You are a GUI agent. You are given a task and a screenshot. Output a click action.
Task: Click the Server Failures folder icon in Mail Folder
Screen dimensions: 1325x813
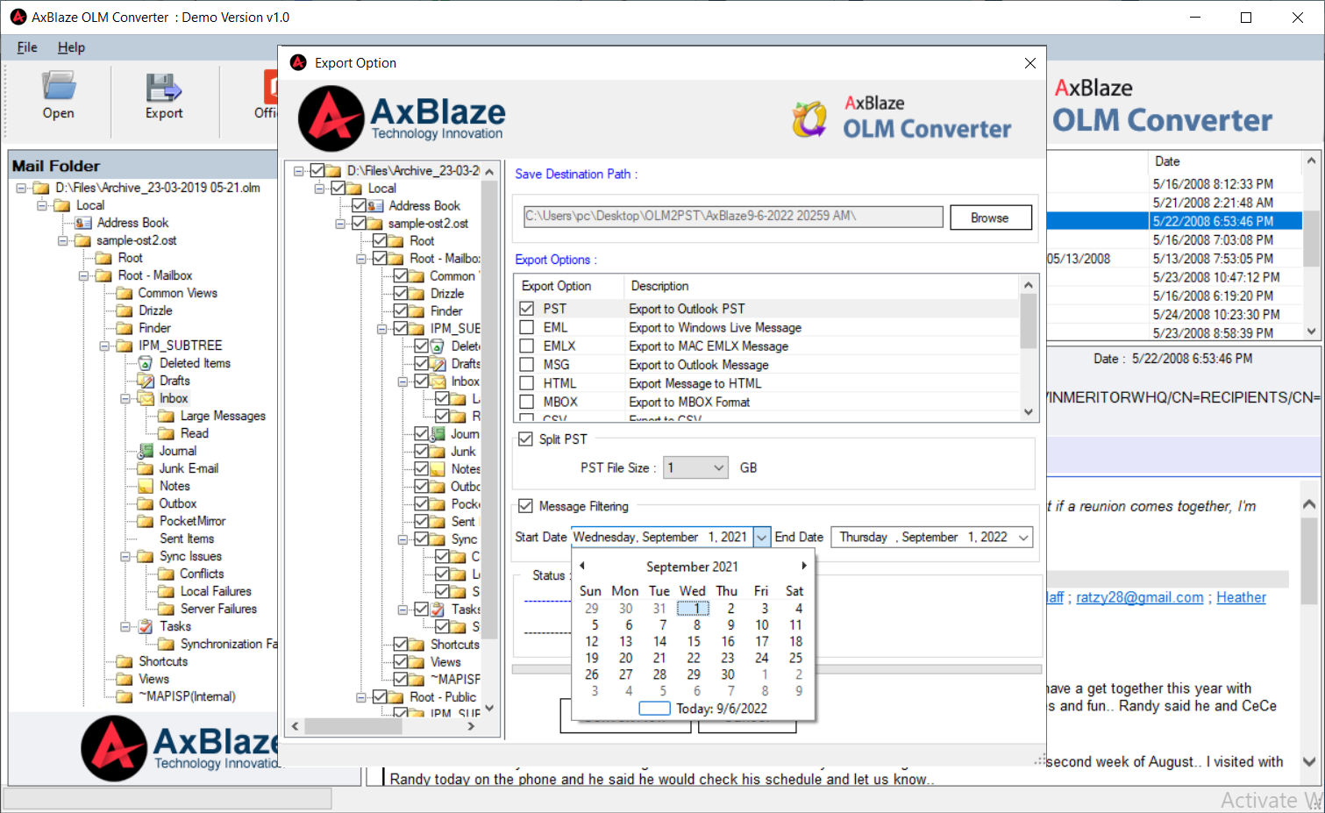point(167,609)
